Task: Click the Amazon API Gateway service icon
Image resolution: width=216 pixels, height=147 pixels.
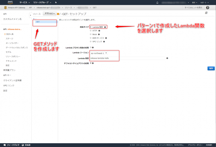Action: click(x=5, y=7)
